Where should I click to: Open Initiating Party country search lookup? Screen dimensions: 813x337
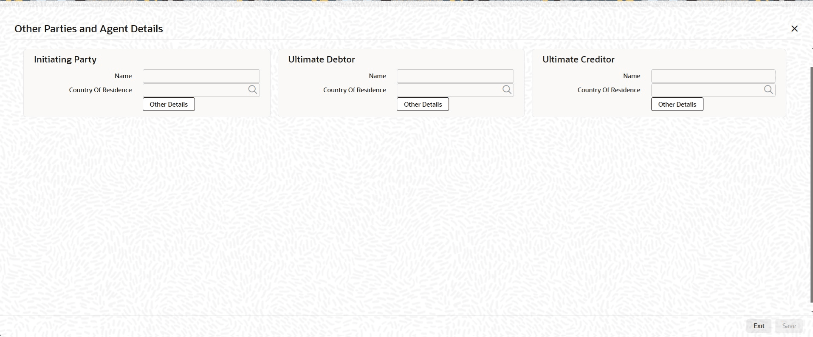tap(253, 90)
